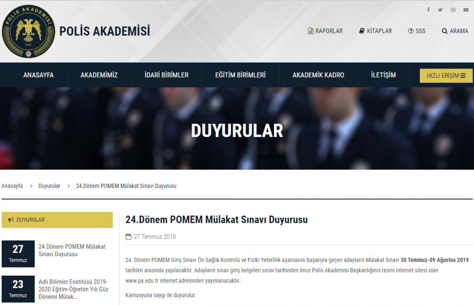
Task: Go to Anasayfa in navigation bar
Action: (x=38, y=75)
